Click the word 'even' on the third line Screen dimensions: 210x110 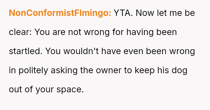tap(133, 52)
